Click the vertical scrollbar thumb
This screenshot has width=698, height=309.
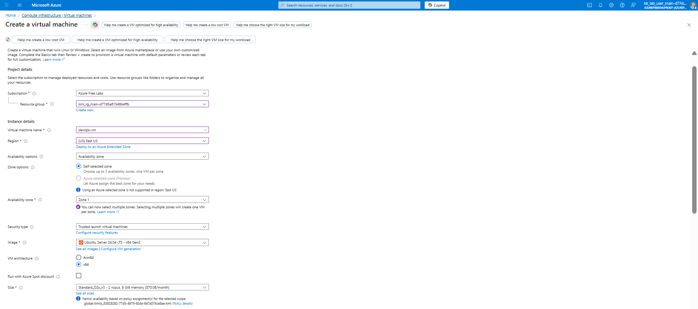pyautogui.click(x=694, y=140)
